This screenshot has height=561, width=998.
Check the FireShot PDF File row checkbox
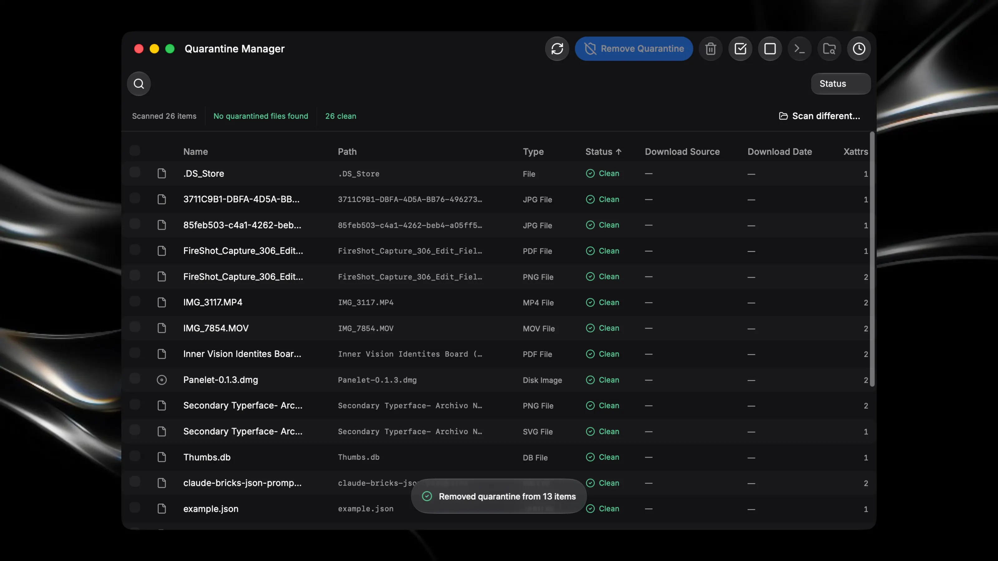coord(135,250)
